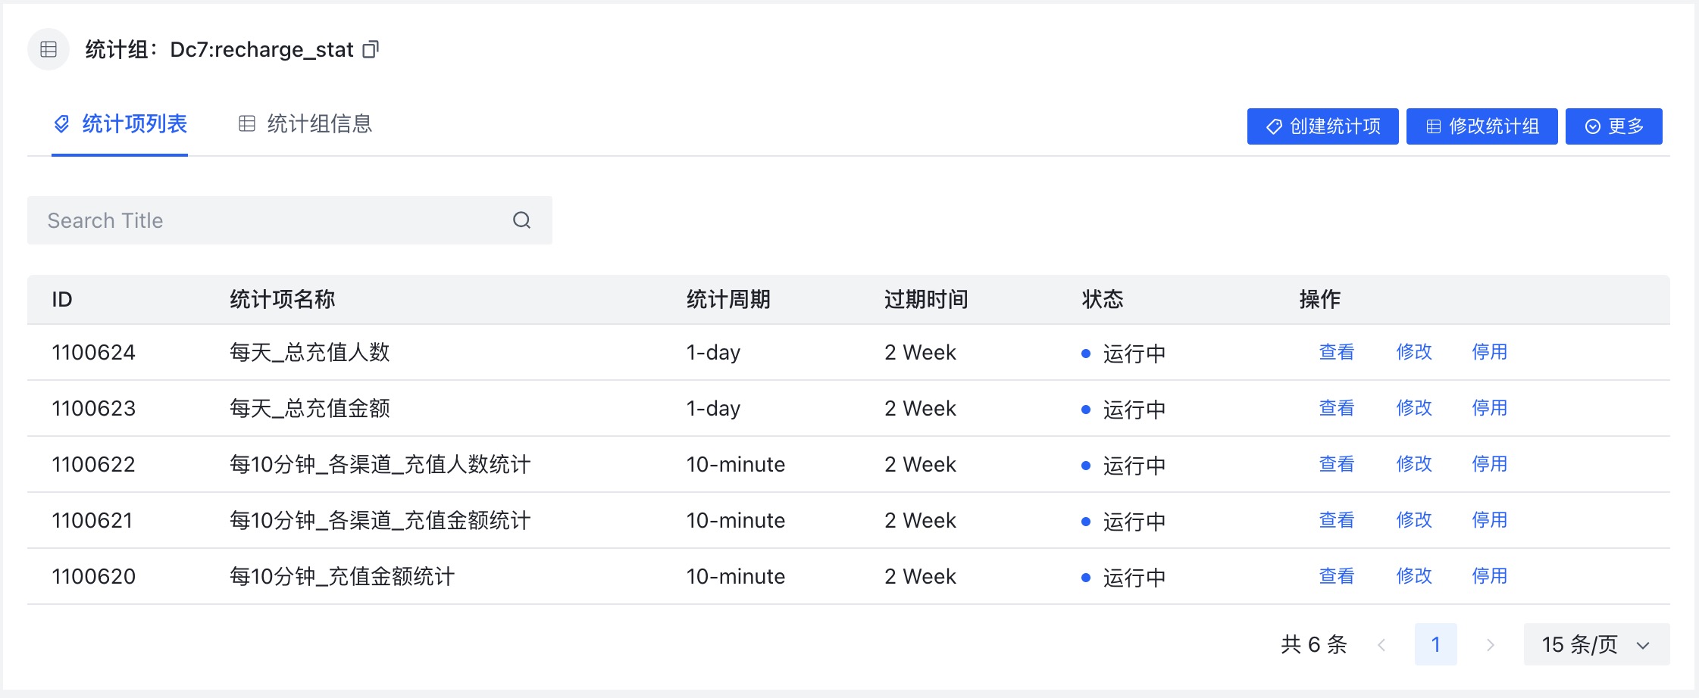
Task: Focus the Search Title input field
Action: point(273,220)
